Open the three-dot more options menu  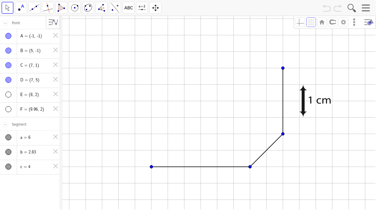(354, 22)
